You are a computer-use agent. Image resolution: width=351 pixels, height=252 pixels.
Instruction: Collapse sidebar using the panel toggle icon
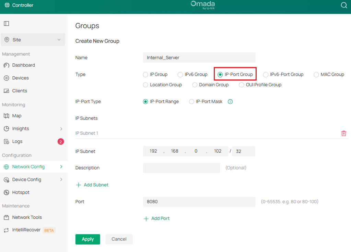coord(7,24)
